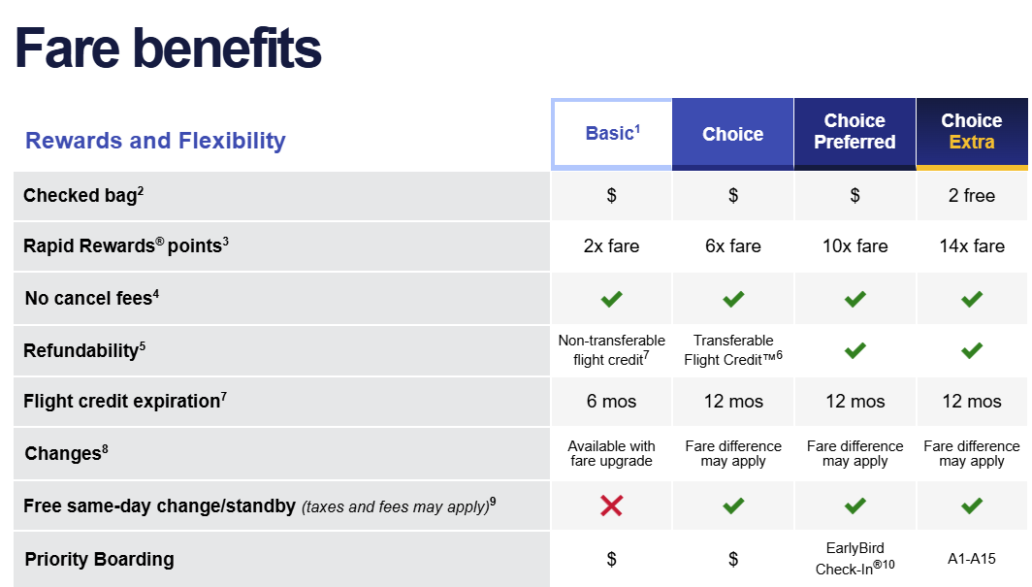The height and width of the screenshot is (587, 1032).
Task: Click the Flight credit expiration row label
Action: [x=125, y=401]
